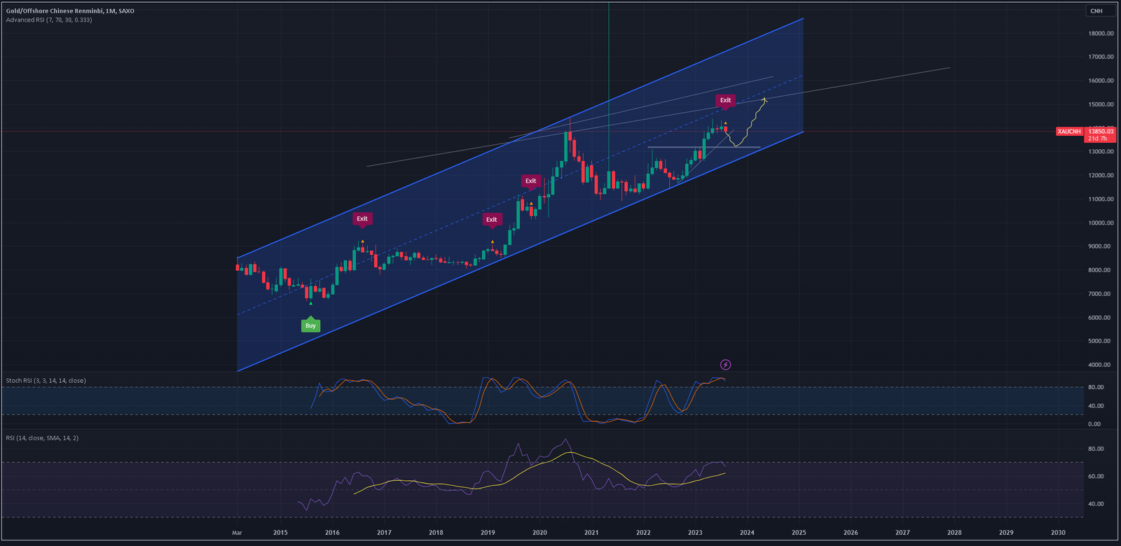Select the RSI (14, close, SMA) pane legend
Screen dimensions: 1121x546
tap(42, 438)
